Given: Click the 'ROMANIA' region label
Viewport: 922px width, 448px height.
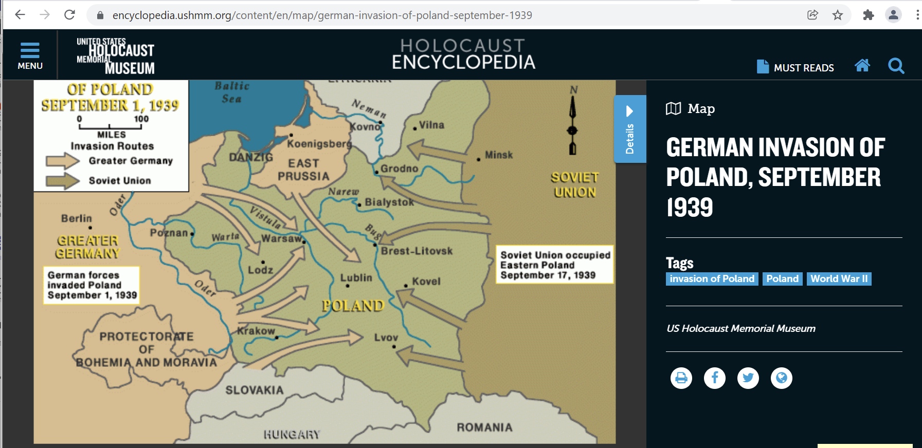Looking at the screenshot, I should pos(485,427).
